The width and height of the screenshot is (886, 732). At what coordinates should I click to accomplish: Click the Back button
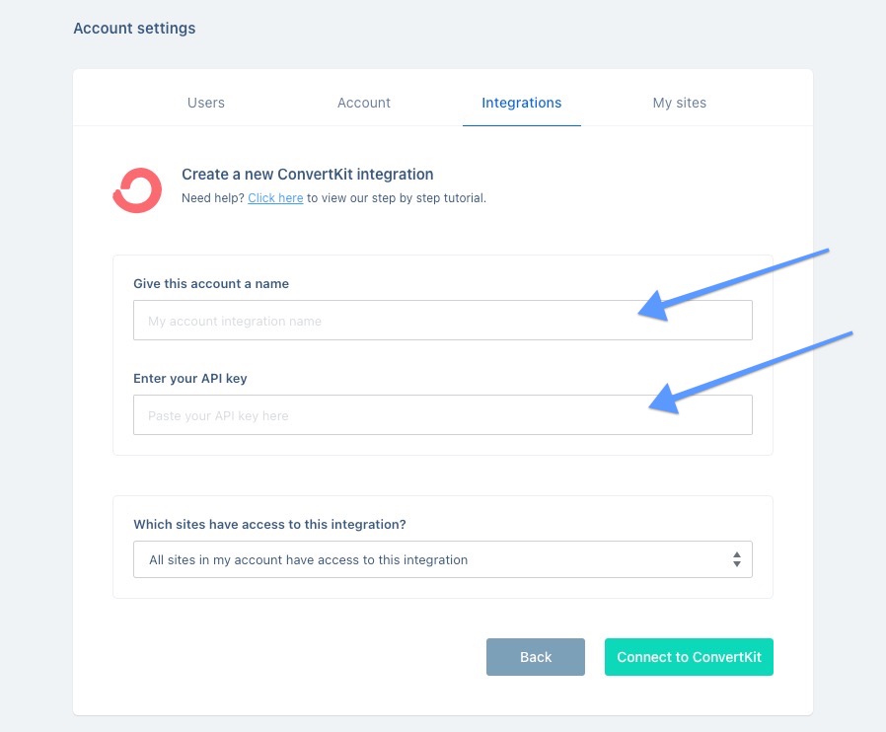point(536,657)
